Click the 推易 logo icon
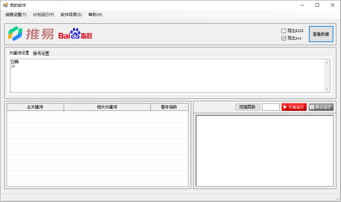 point(15,34)
